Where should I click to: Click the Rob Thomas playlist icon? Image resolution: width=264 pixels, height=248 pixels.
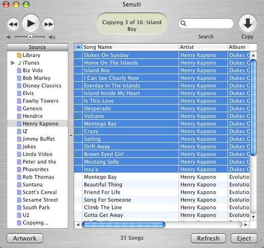(19, 177)
